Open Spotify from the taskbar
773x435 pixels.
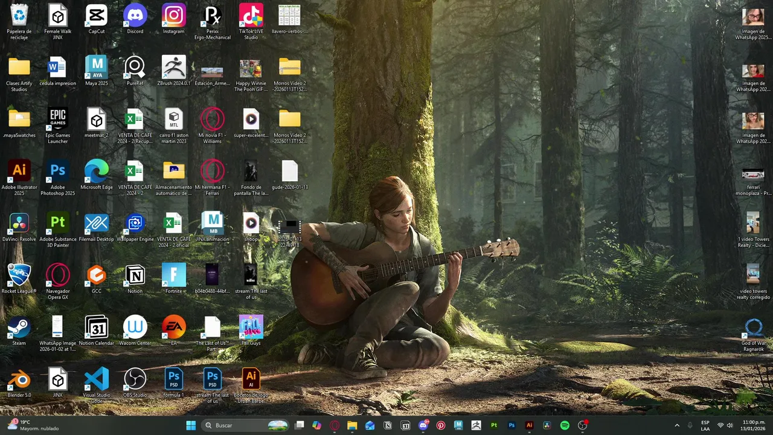coord(565,425)
